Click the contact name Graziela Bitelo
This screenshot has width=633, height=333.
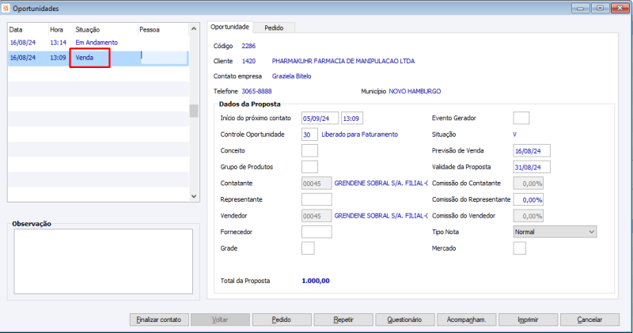[291, 76]
